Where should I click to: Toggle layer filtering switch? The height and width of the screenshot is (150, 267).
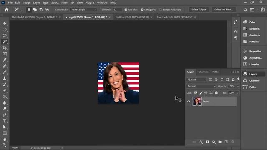point(238,79)
